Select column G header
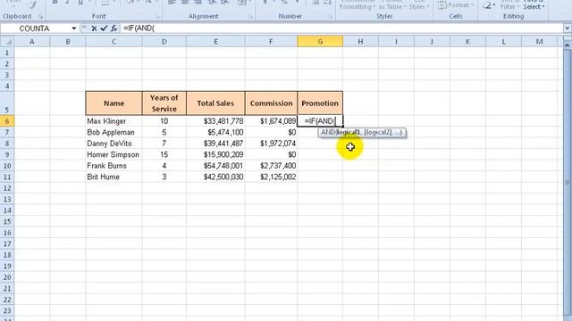 (x=320, y=42)
